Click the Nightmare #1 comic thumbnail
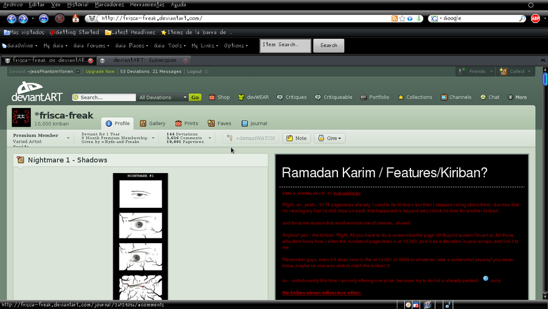 pos(141,236)
